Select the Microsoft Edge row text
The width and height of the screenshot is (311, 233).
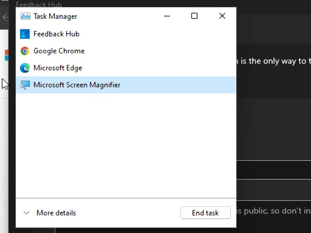coord(58,68)
